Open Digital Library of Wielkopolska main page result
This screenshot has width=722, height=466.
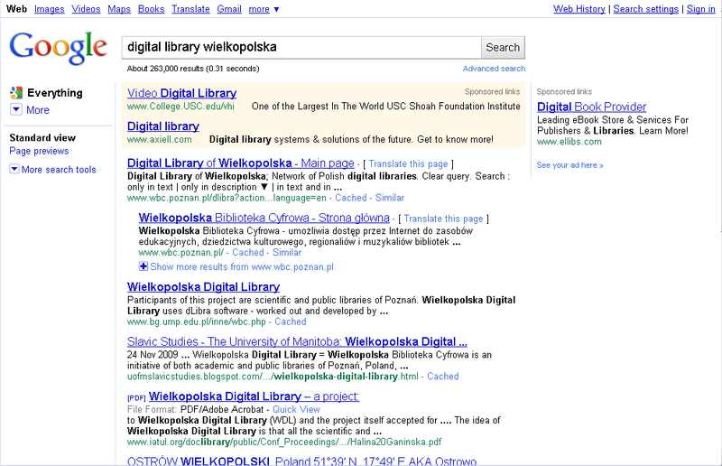click(x=239, y=163)
